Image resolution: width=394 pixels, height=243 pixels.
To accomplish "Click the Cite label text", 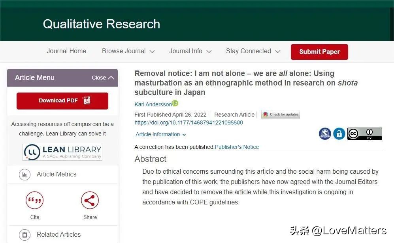I will coord(35,217).
